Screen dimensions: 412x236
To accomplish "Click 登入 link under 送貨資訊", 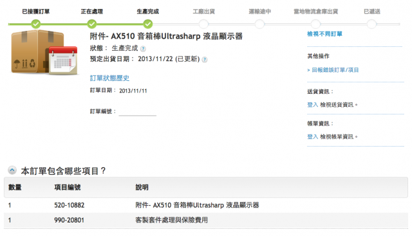I will pyautogui.click(x=313, y=105).
